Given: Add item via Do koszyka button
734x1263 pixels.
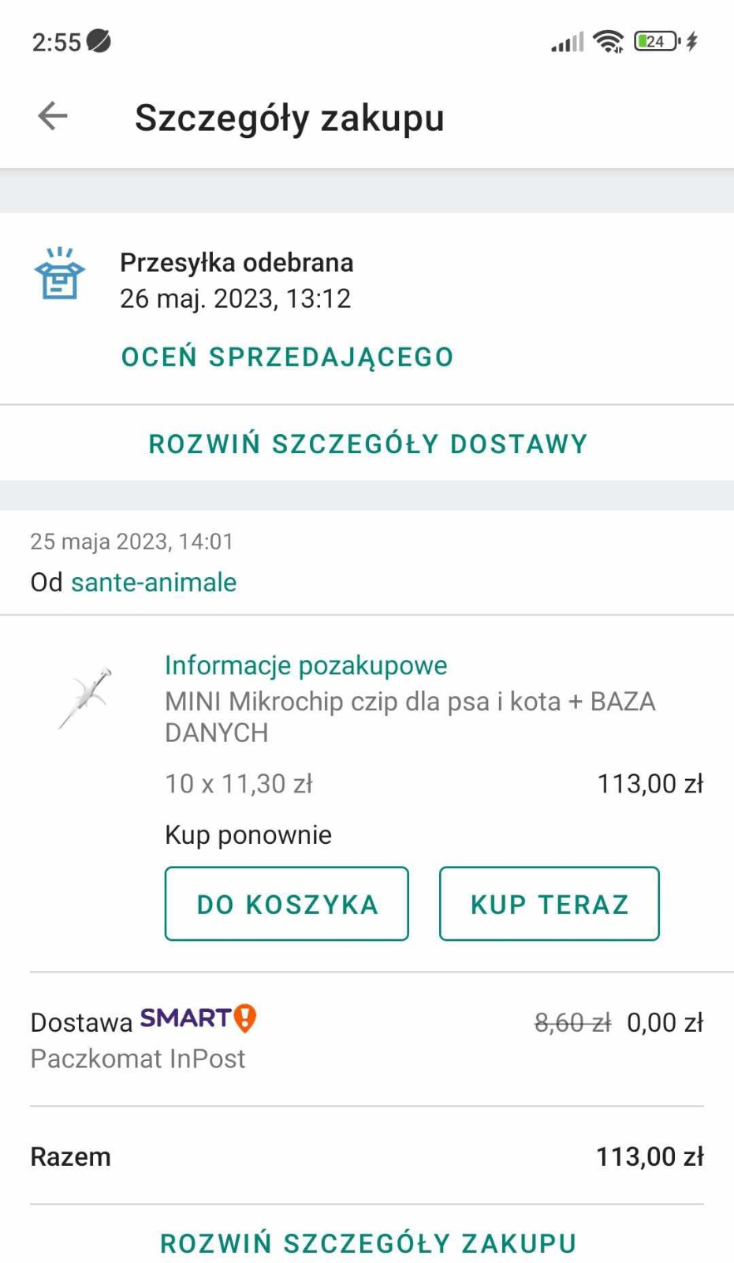Looking at the screenshot, I should (x=287, y=904).
